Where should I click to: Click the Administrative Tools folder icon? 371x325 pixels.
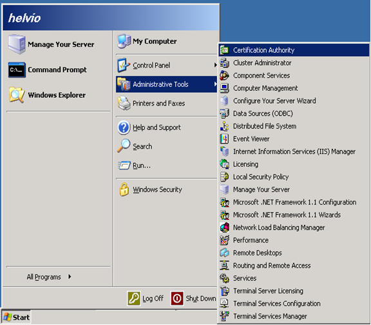(x=124, y=84)
